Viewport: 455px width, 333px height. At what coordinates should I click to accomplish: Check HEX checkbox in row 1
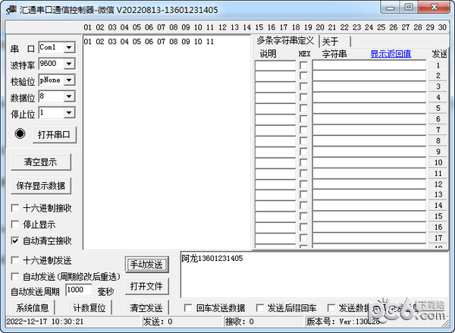pyautogui.click(x=303, y=65)
